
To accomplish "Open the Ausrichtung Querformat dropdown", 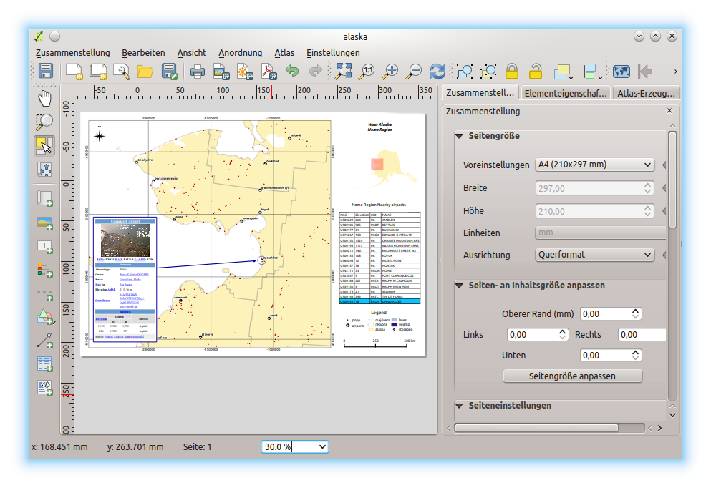I will pyautogui.click(x=594, y=255).
